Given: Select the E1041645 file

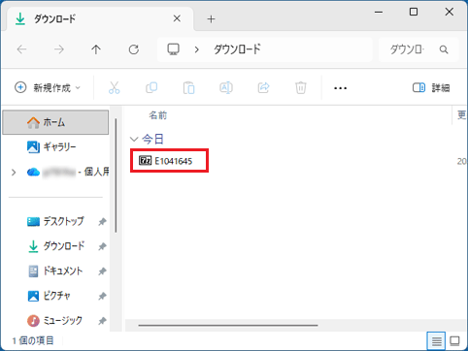Looking at the screenshot, I should pos(169,161).
